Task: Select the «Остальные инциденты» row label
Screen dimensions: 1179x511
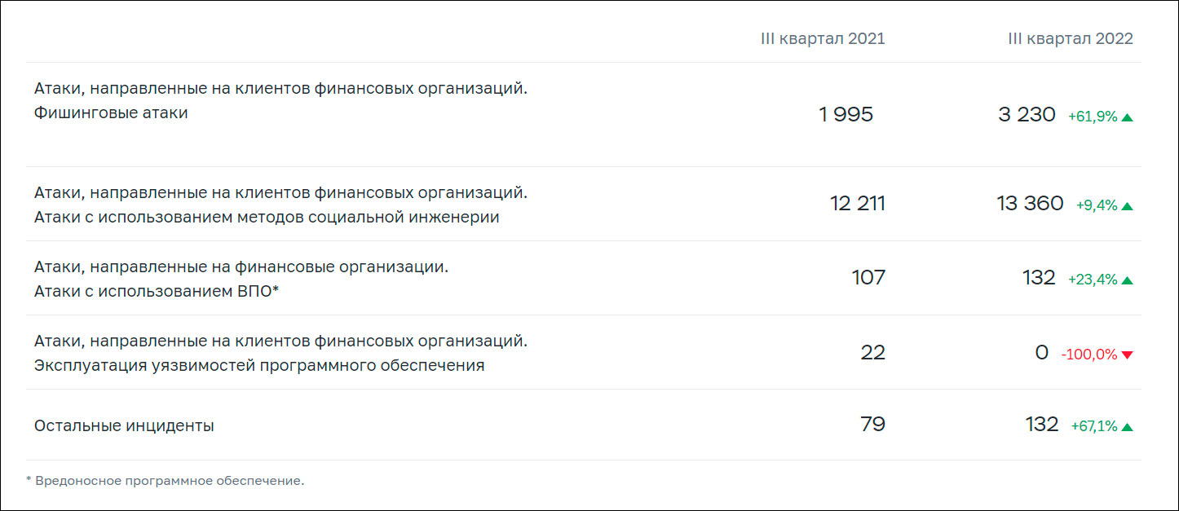Action: click(x=124, y=425)
